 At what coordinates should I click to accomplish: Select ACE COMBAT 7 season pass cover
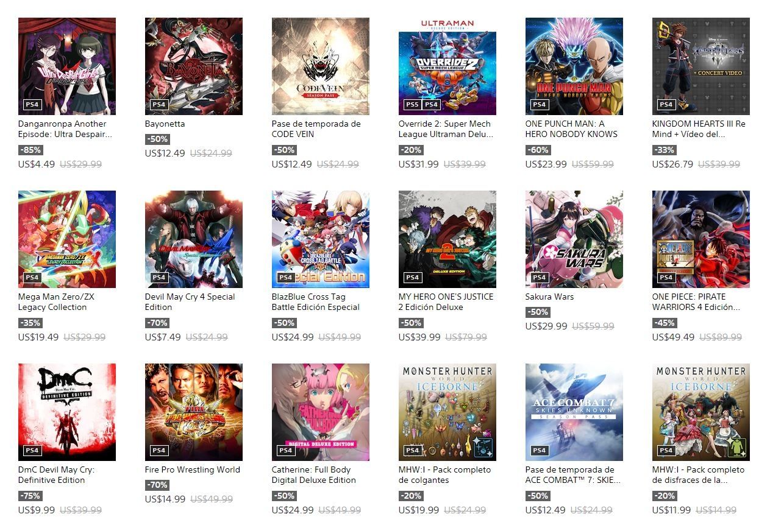point(574,412)
